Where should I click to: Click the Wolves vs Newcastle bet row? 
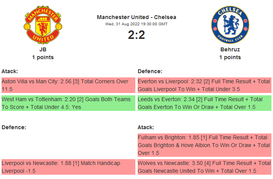pos(204,167)
